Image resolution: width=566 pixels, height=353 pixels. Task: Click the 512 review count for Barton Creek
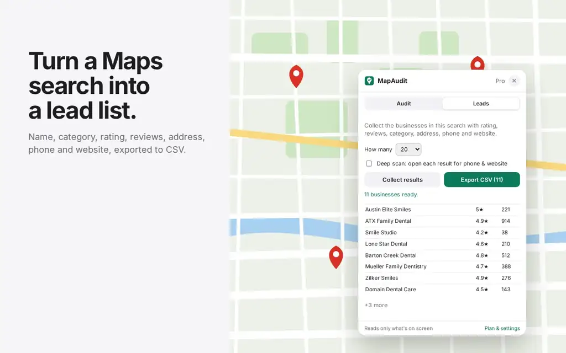pyautogui.click(x=505, y=255)
